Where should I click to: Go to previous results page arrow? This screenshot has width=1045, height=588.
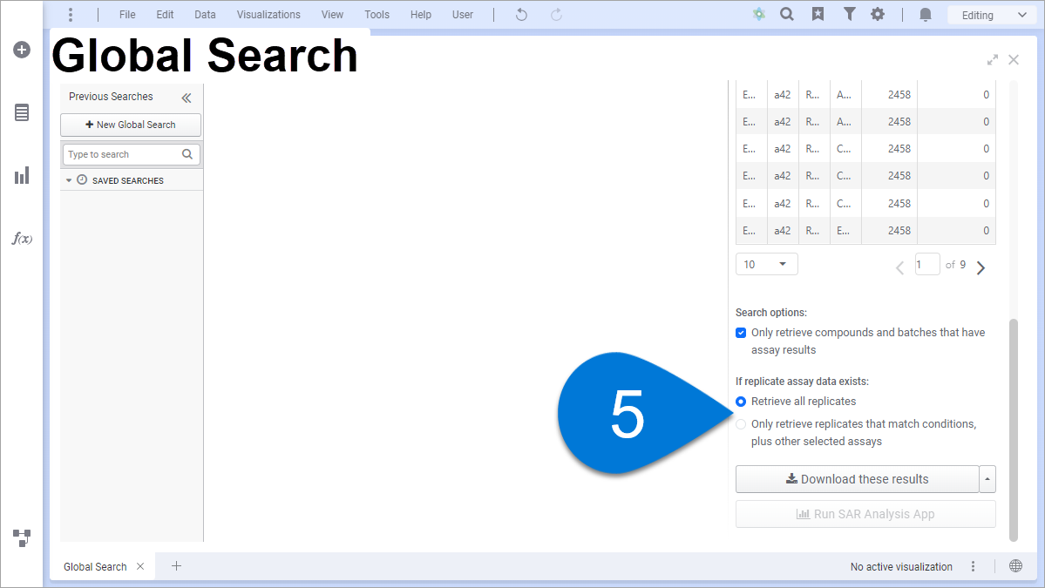coord(899,267)
